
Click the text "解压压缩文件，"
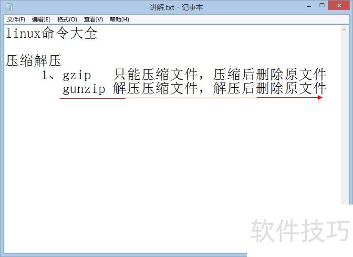[159, 88]
